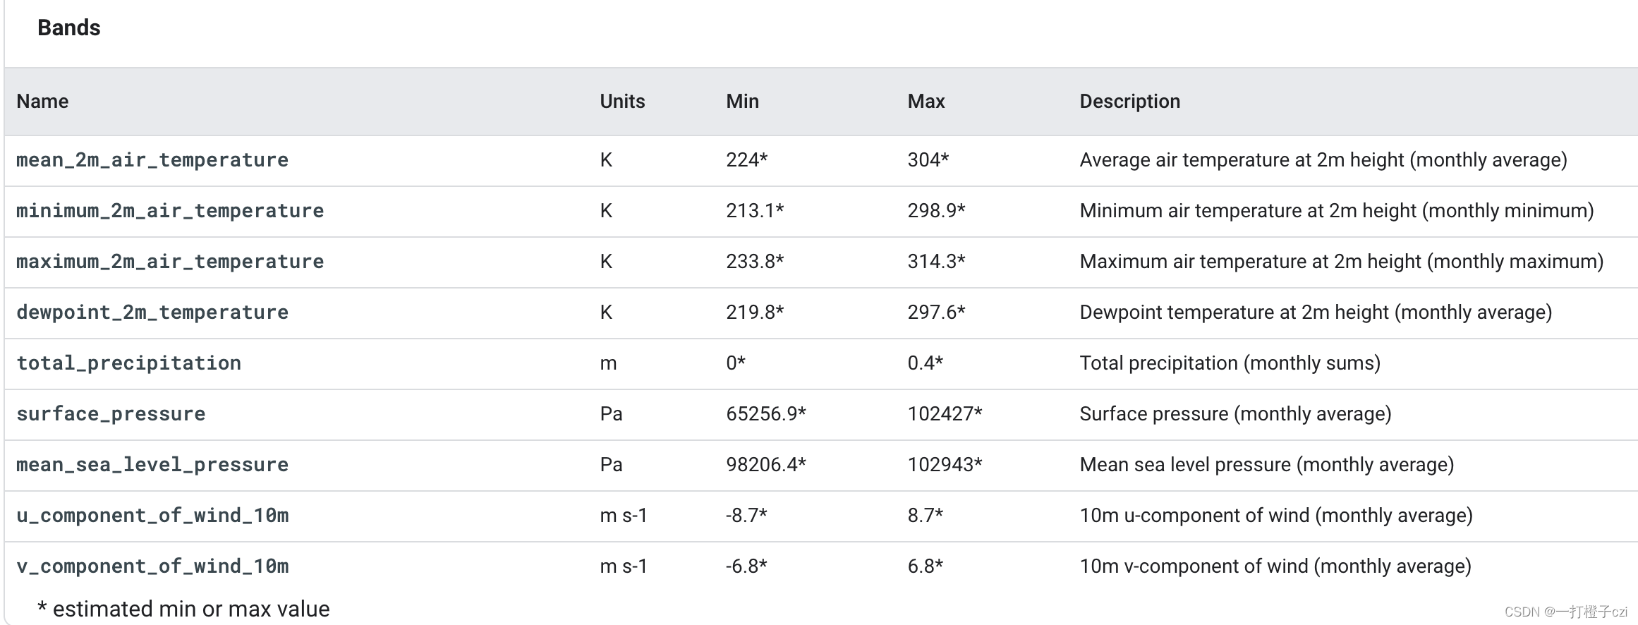Click min value 224* for mean temperature

pyautogui.click(x=746, y=160)
